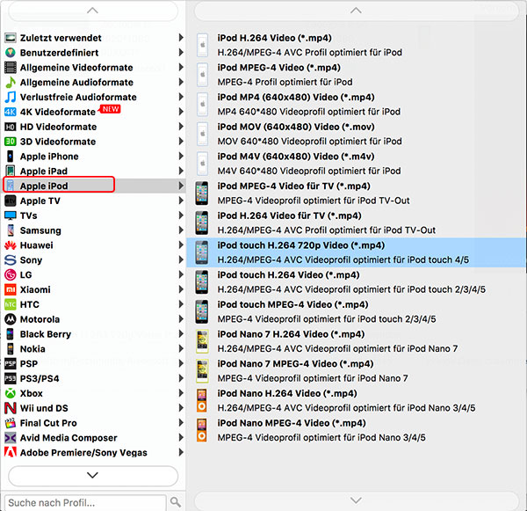This screenshot has width=527, height=511.
Task: Select iPod MP4 (640x480) Video profile
Action: pyautogui.click(x=357, y=105)
